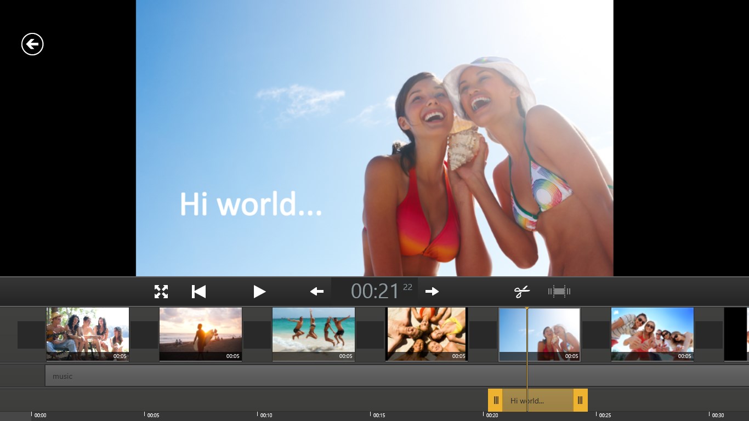Select the two women with seashell clip

click(x=540, y=334)
